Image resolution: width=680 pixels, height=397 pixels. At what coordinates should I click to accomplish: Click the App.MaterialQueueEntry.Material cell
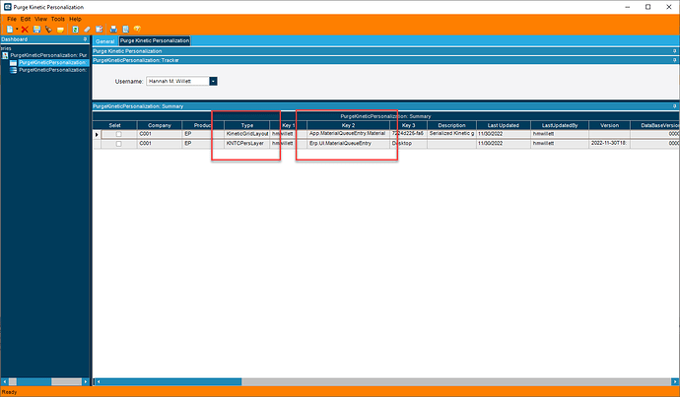(348, 134)
